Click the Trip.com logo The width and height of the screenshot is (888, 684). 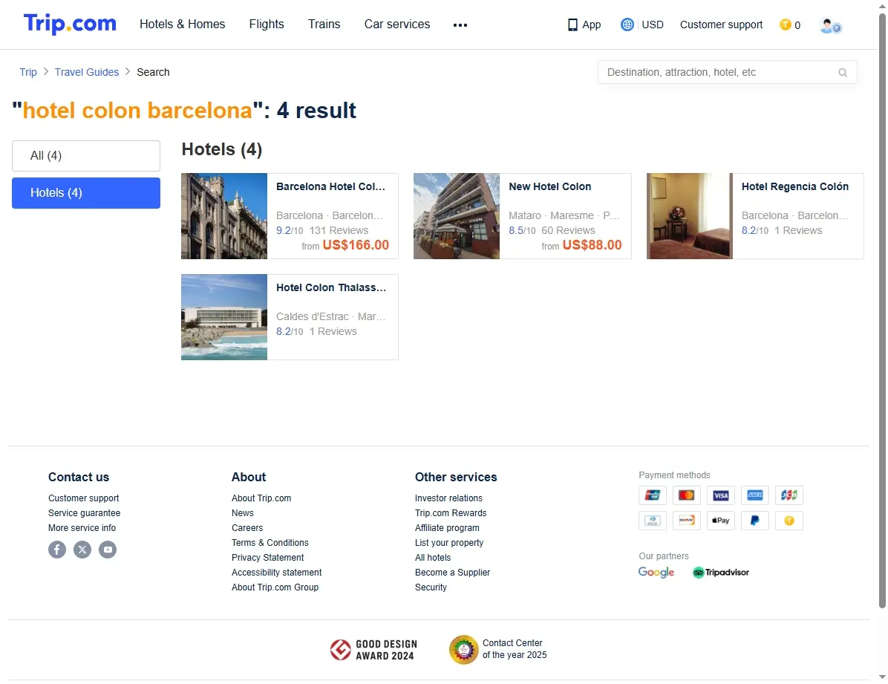70,24
